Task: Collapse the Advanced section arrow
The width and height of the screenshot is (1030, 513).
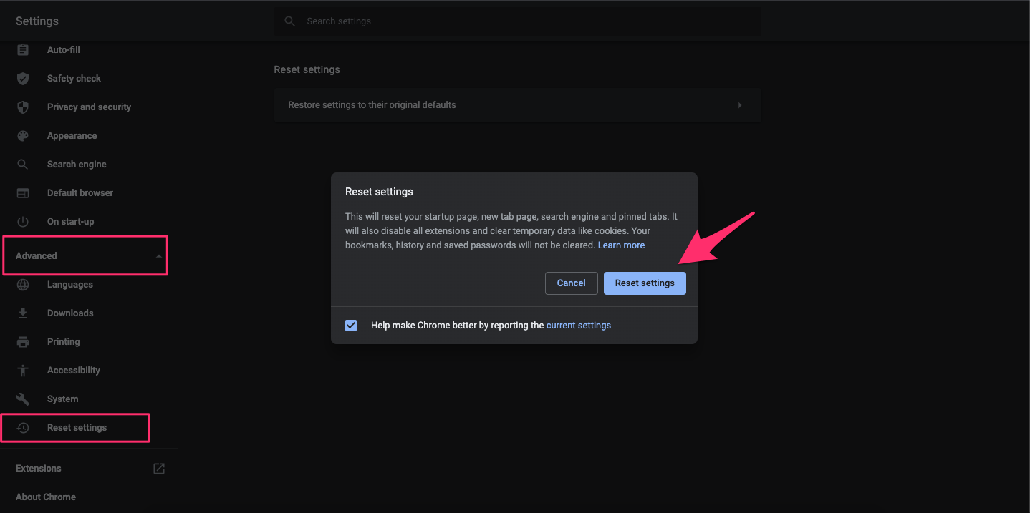Action: pos(158,256)
